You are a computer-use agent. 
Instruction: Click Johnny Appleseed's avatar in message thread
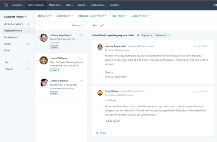(x=100, y=47)
